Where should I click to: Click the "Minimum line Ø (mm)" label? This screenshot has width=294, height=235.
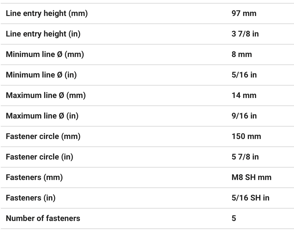45,54
